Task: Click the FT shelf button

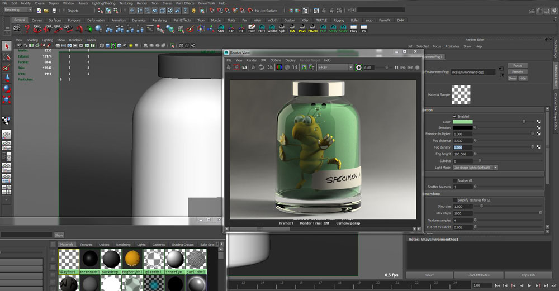Action: (241, 28)
